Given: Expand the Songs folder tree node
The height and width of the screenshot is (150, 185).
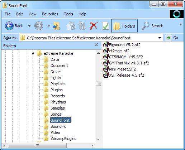Looking at the screenshot, I should (x=39, y=114).
